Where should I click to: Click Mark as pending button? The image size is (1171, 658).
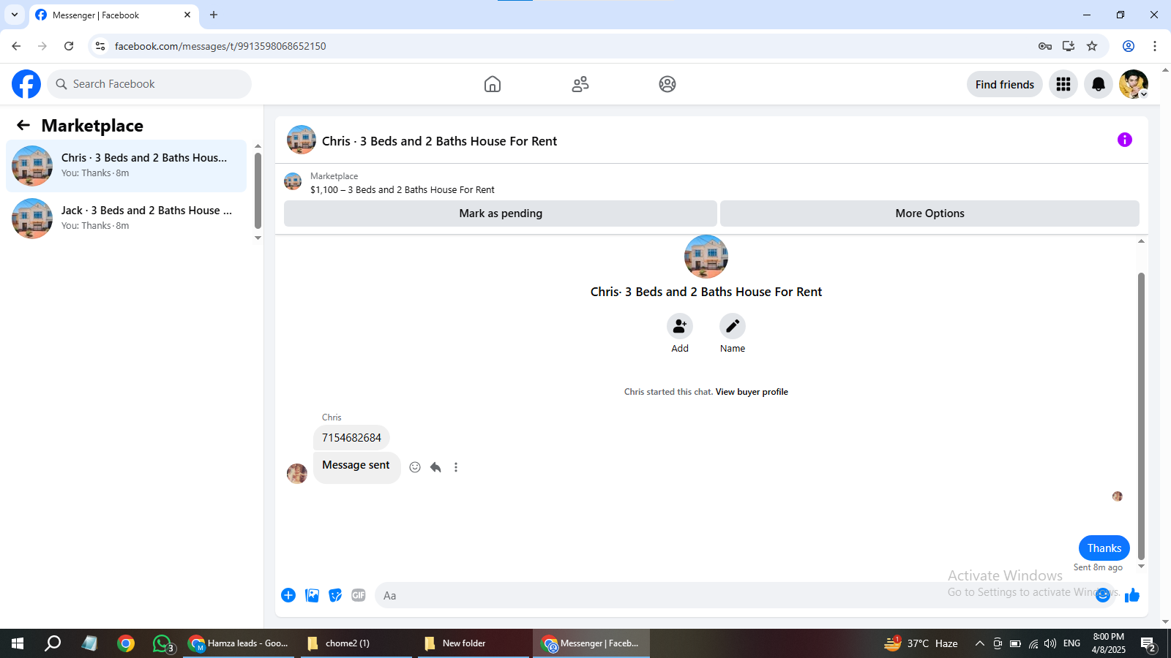click(501, 213)
